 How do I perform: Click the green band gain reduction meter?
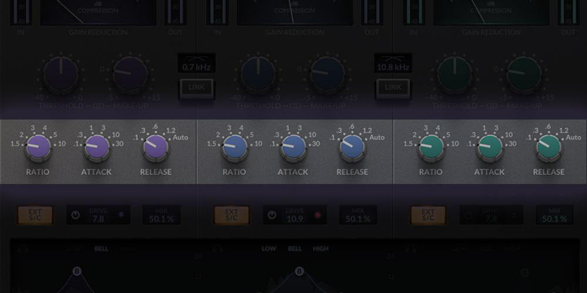(x=491, y=12)
